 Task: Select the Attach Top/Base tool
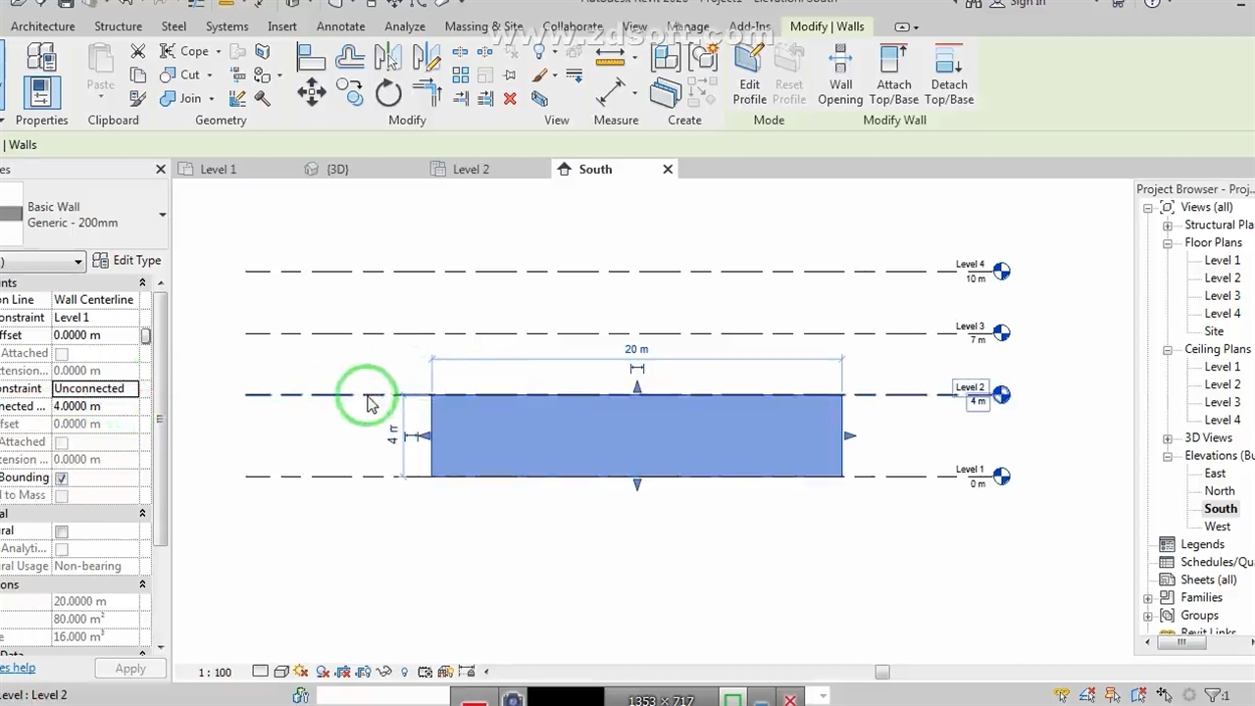893,76
